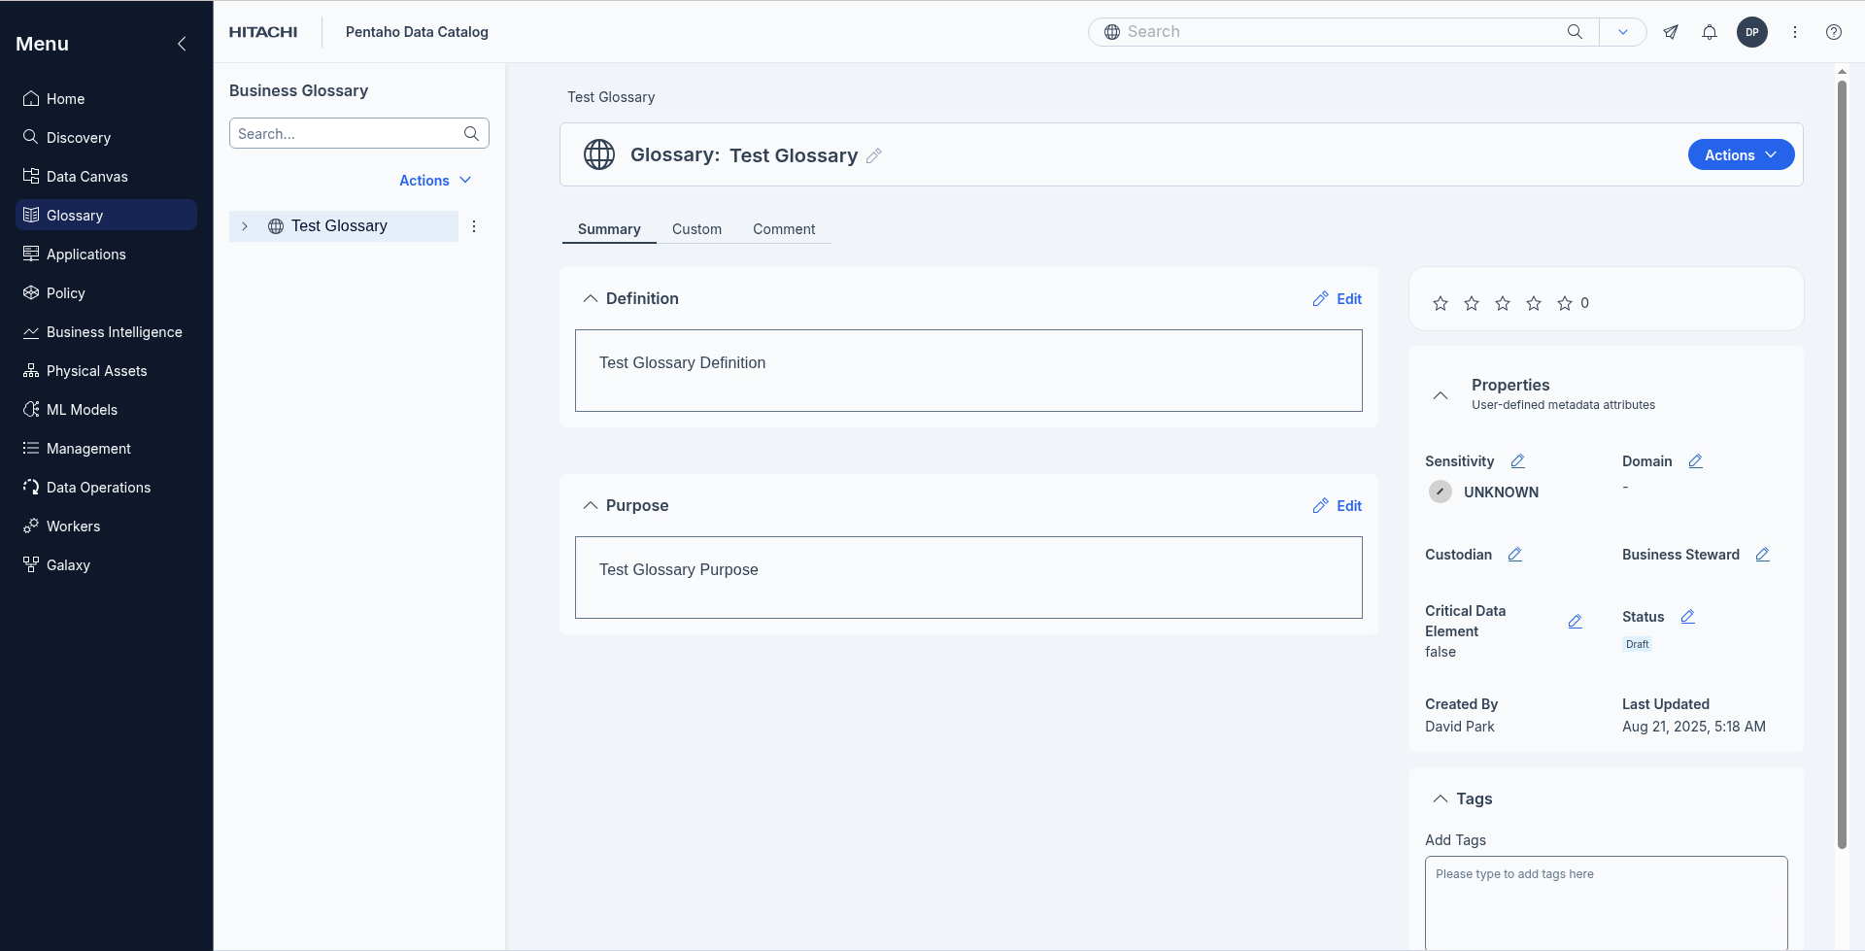Expand Test Glossary tree node

pos(245,226)
